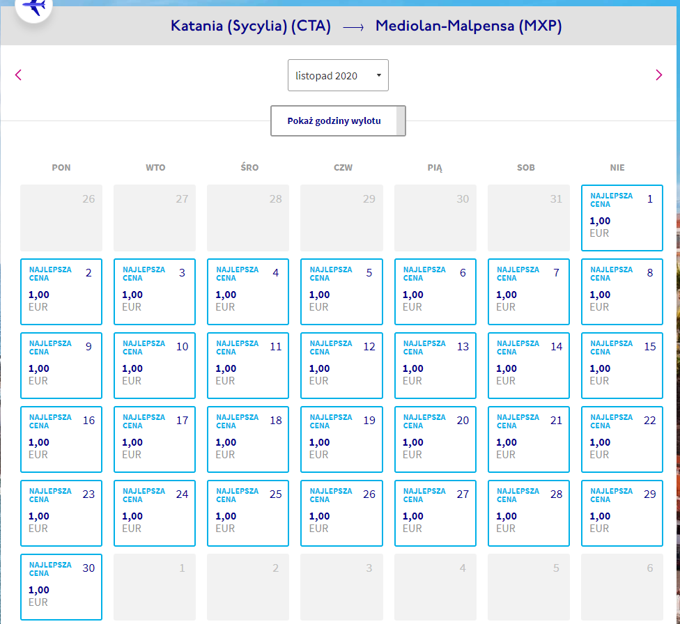Select November 3 fare cell
The height and width of the screenshot is (624, 680).
click(x=155, y=291)
